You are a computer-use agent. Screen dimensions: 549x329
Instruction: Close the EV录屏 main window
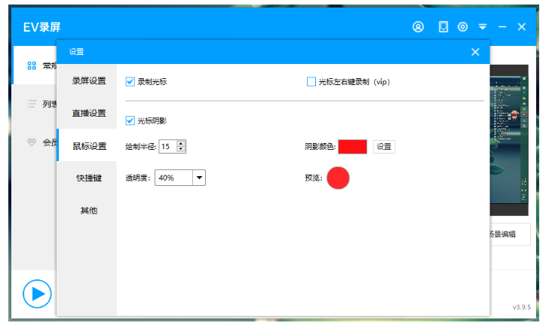pos(522,27)
